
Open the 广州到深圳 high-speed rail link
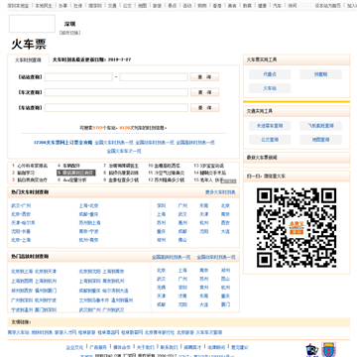coord(22,300)
